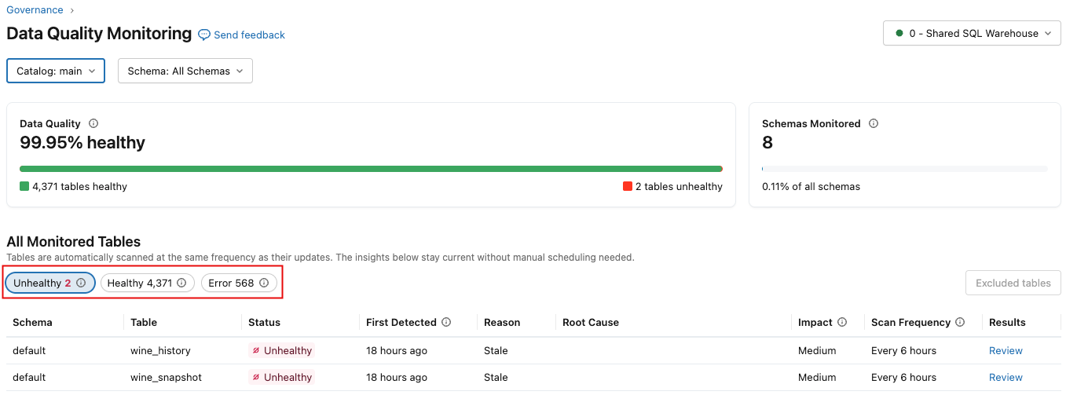Image resolution: width=1066 pixels, height=395 pixels.
Task: Click the info icon on Error filter
Action: 264,283
